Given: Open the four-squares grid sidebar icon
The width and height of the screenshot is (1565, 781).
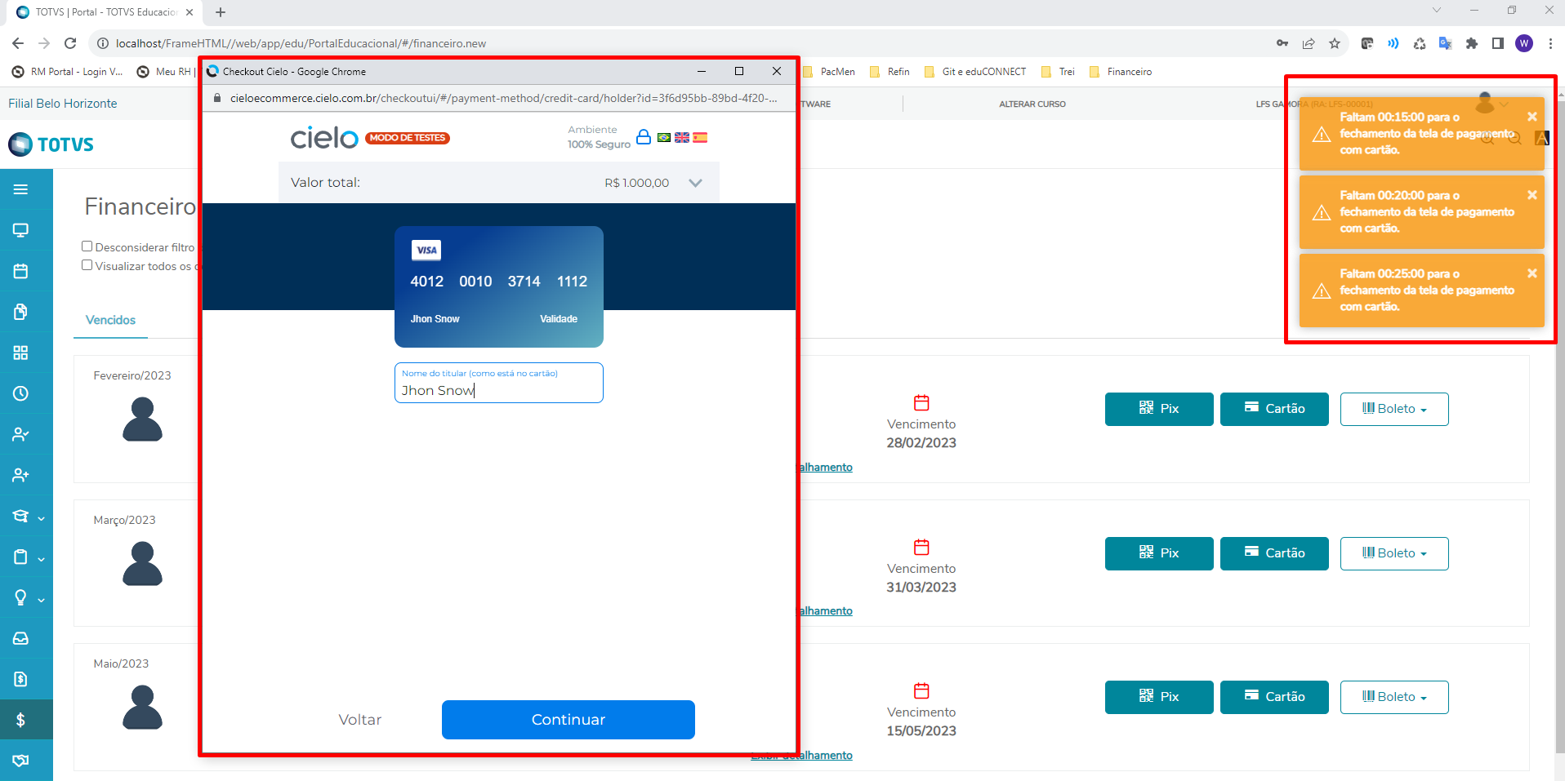Looking at the screenshot, I should tap(21, 353).
